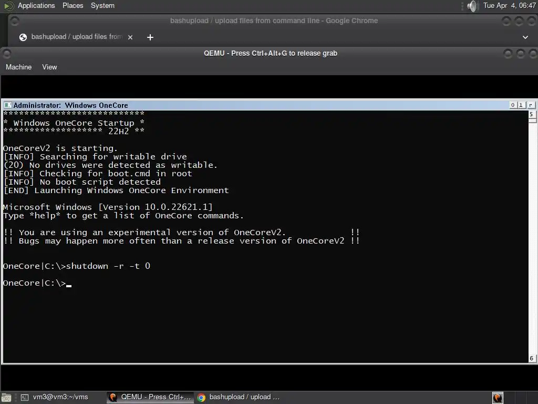
Task: Click the QEMU window title bar
Action: 271,53
